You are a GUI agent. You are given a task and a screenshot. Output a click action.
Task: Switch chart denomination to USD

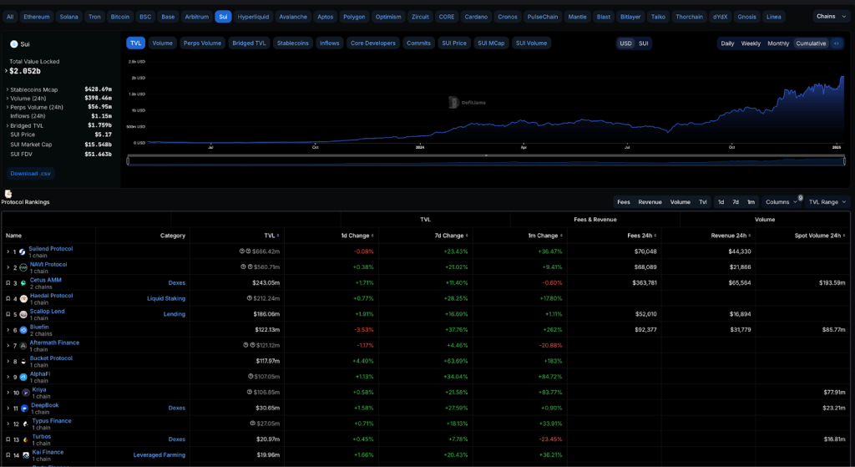[625, 43]
